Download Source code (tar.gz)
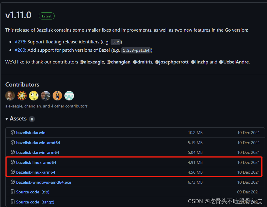 pos(35,202)
